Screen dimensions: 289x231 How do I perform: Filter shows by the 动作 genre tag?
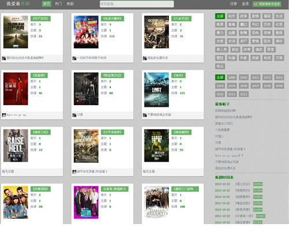232,16
